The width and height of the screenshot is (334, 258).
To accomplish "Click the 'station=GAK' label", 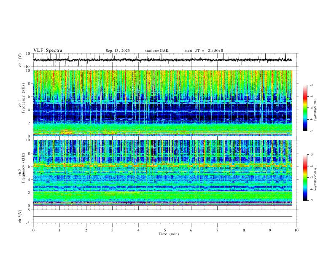I will [x=156, y=51].
